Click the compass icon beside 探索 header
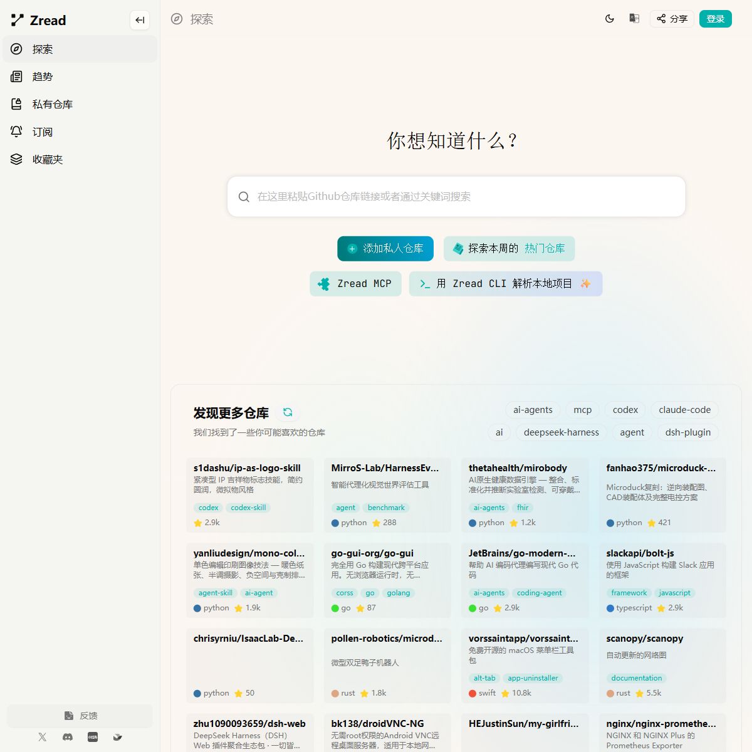 (x=177, y=19)
